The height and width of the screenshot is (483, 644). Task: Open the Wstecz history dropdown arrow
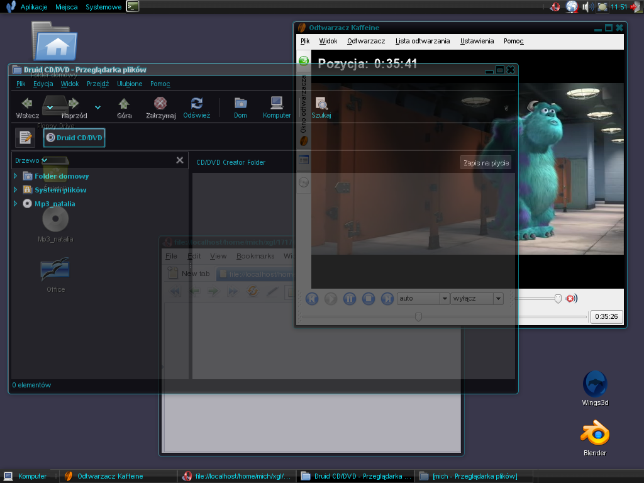(x=50, y=108)
